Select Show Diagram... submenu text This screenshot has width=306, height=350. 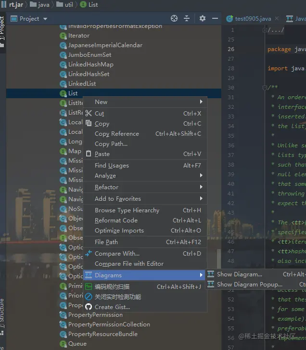(240, 274)
